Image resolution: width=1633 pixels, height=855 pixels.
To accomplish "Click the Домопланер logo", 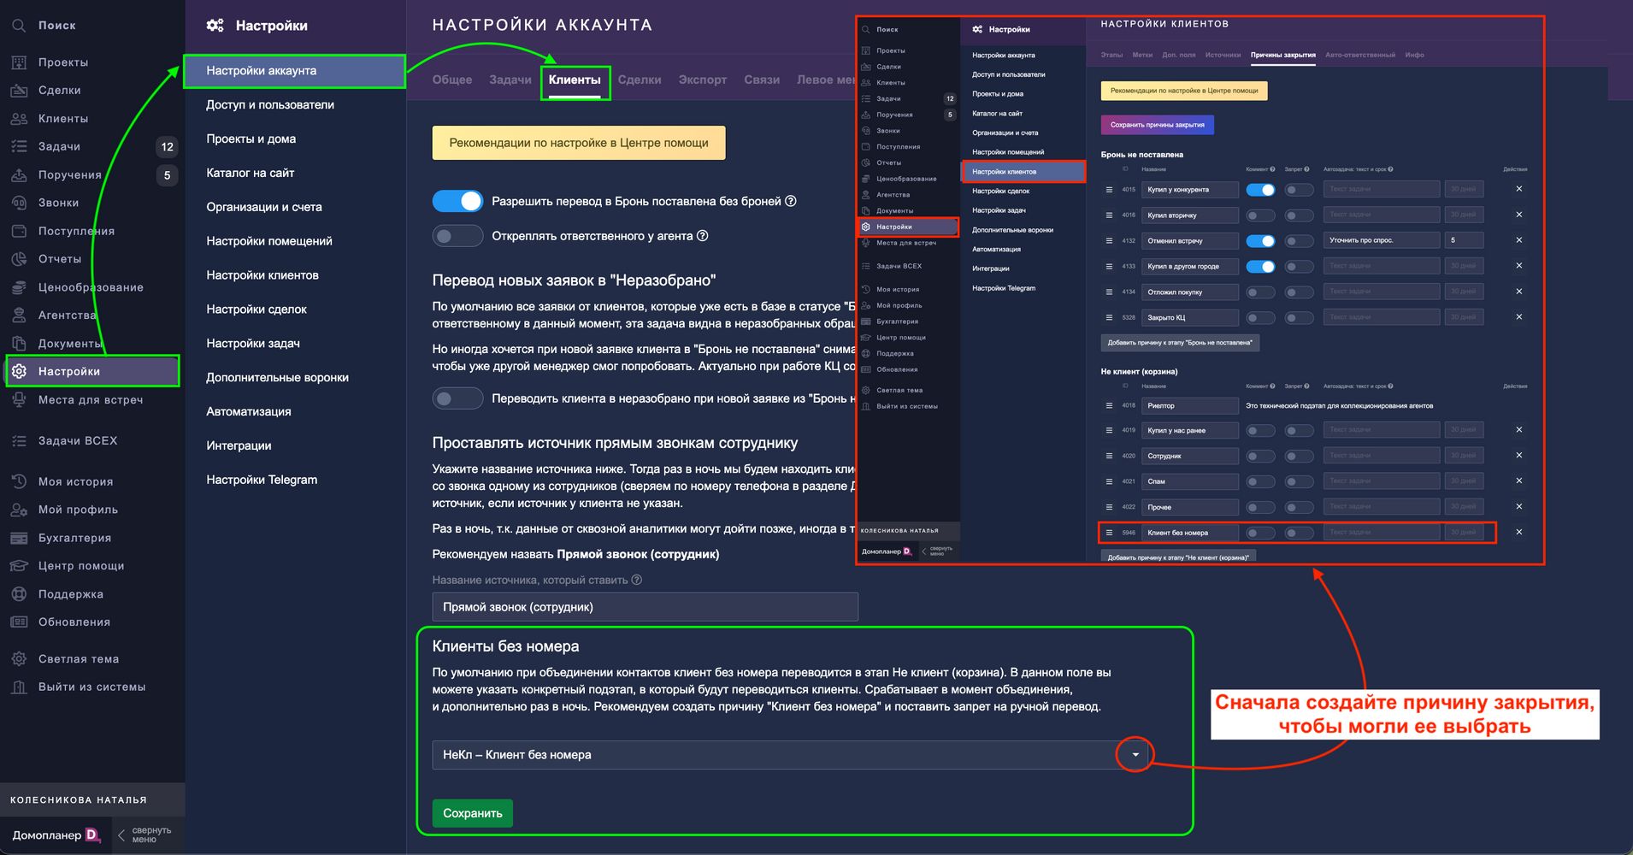I will click(x=56, y=835).
